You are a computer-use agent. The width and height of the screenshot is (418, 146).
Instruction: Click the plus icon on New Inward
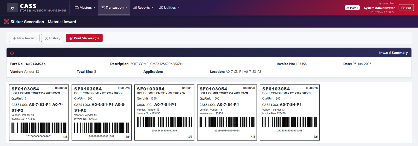pyautogui.click(x=15, y=38)
